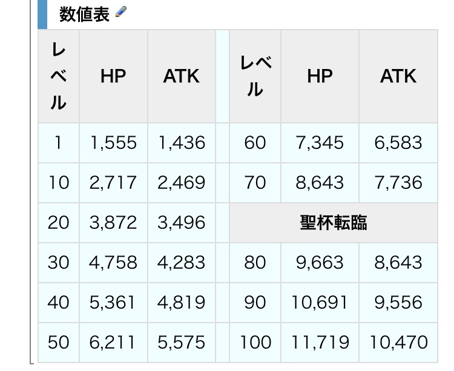The height and width of the screenshot is (371, 454).
Task: Click ATK value 4,819 at level 40
Action: click(181, 303)
